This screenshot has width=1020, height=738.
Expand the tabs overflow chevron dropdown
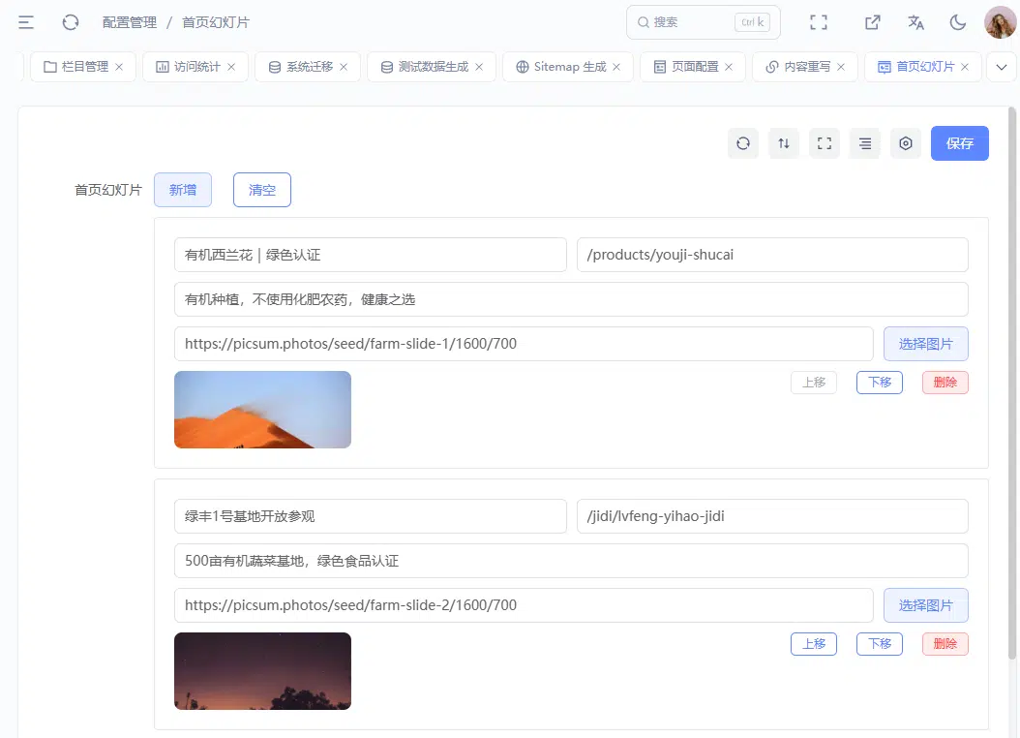point(1002,67)
